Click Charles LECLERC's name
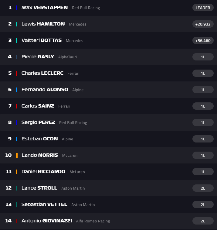 click(x=42, y=73)
